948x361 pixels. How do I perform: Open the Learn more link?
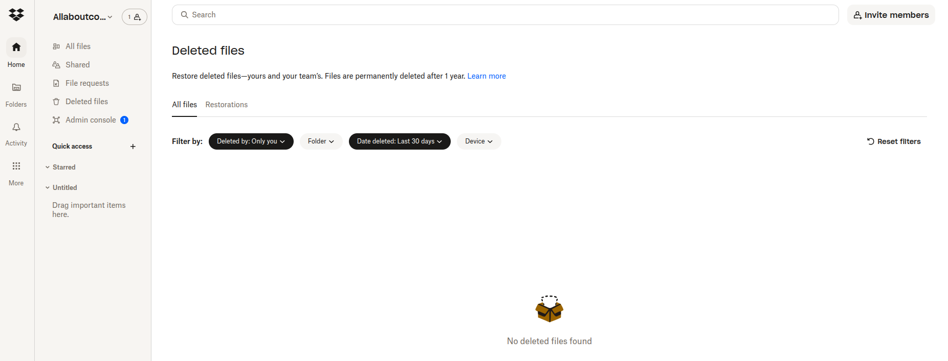[x=486, y=76]
